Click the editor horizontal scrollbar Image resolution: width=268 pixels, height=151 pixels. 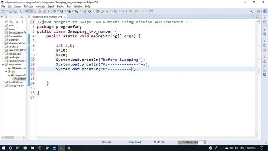pos(145,138)
